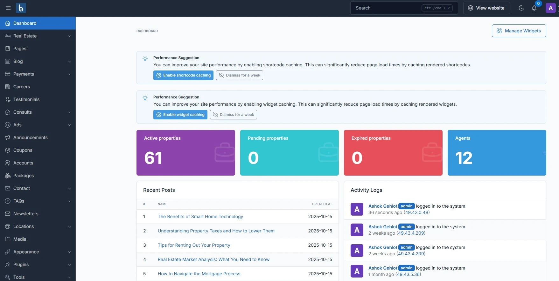Toggle dark mode with moon icon
559x281 pixels.
[x=521, y=8]
